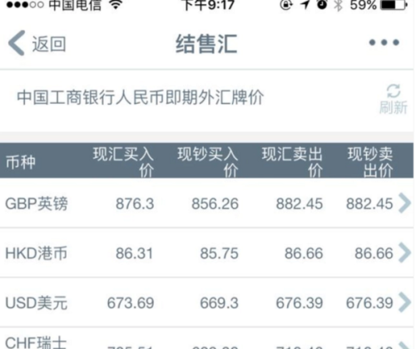
Task: Select the 返回 back label
Action: point(49,44)
